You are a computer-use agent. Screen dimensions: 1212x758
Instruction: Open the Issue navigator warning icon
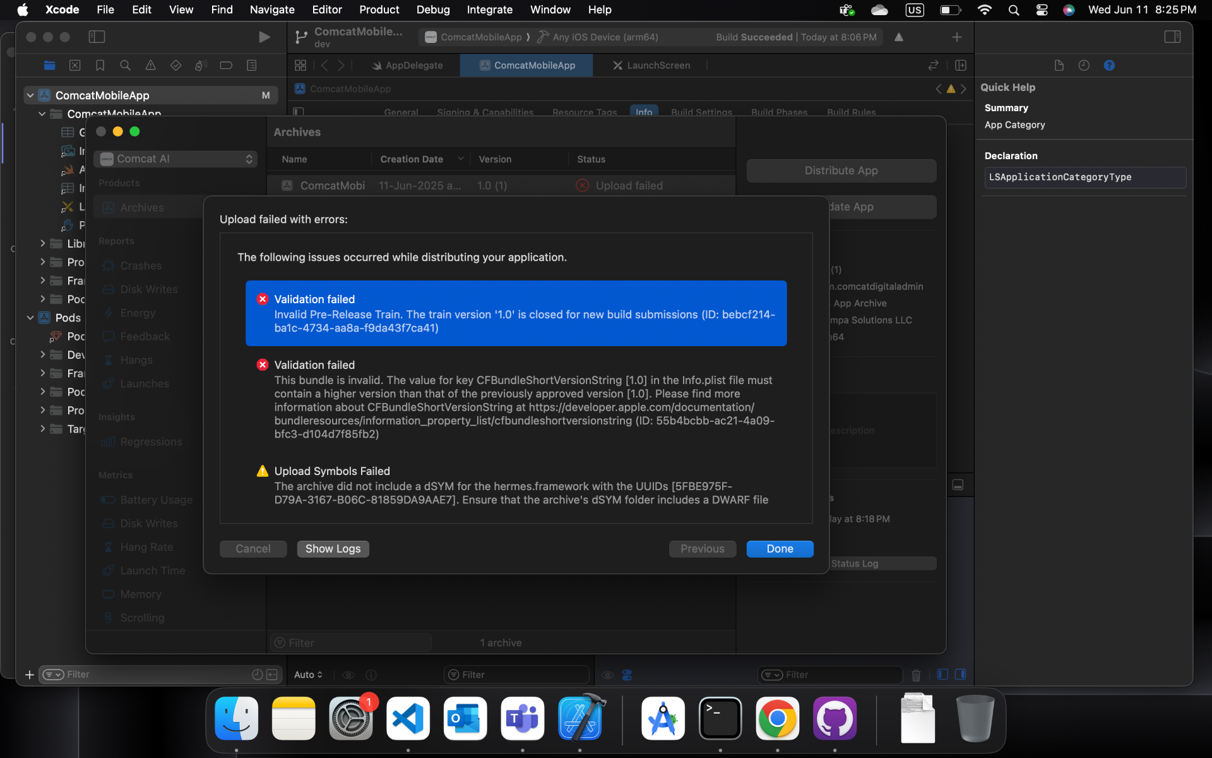tap(150, 65)
